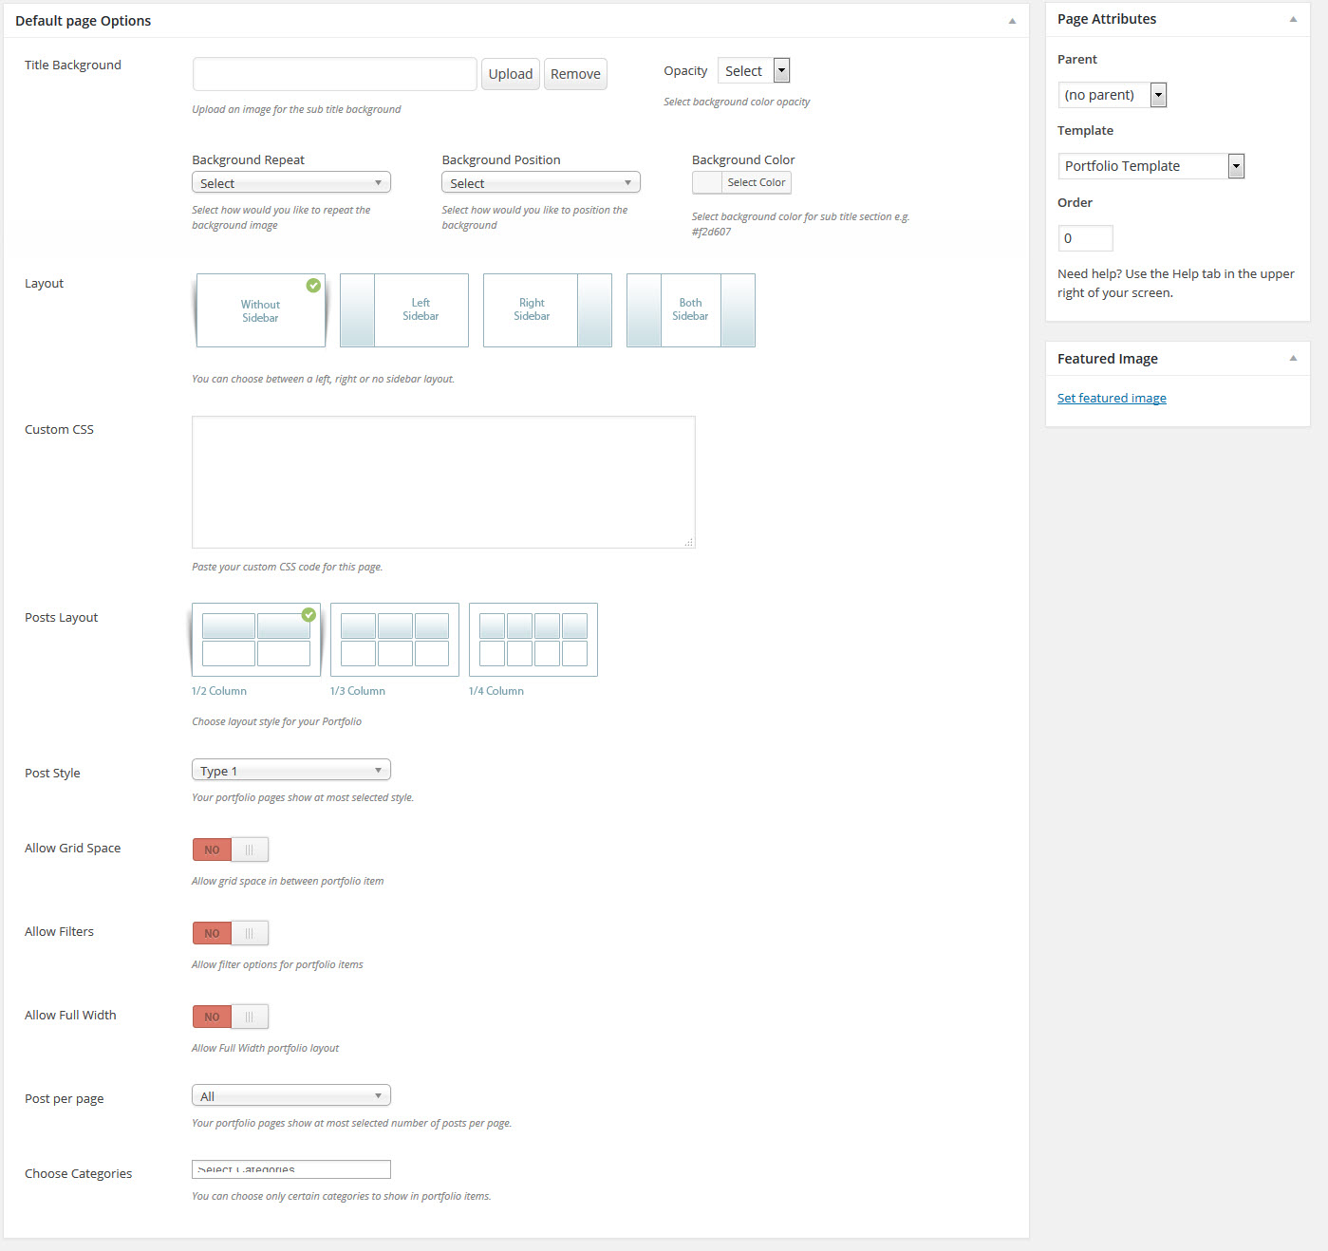Viewport: 1328px width, 1251px height.
Task: Open the Background Repeat dropdown
Action: [x=290, y=183]
